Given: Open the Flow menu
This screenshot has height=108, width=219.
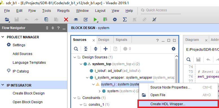Looking at the screenshot, I should click(32, 11).
